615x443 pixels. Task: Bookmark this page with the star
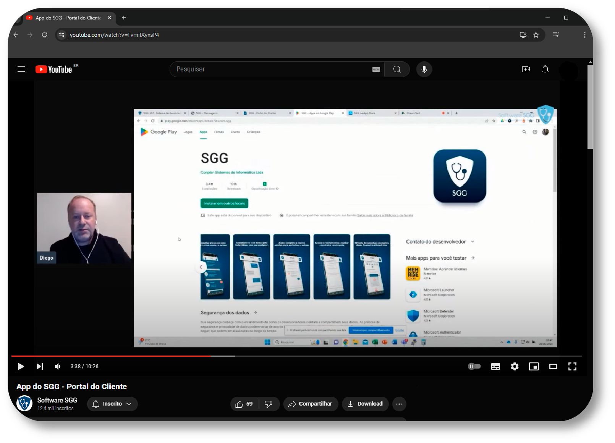(536, 35)
